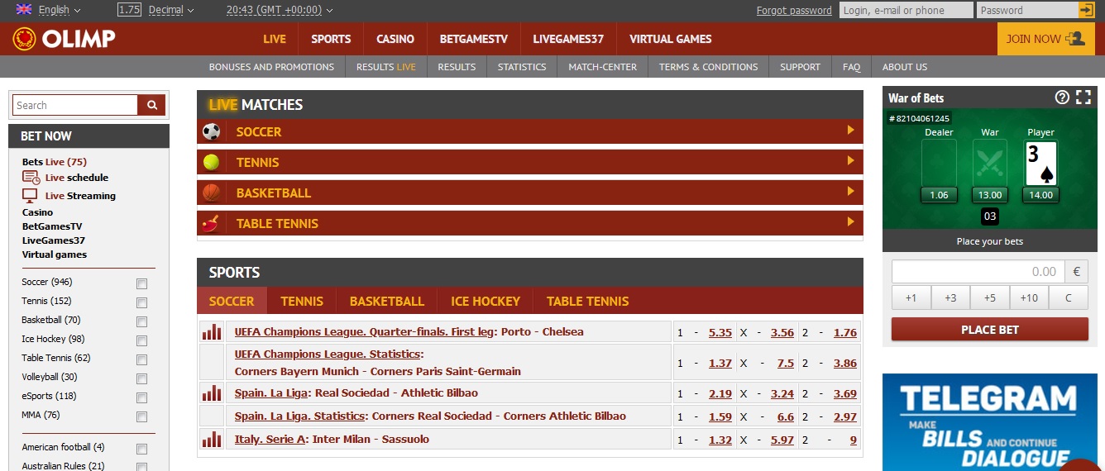Open the BetGamesTV sidebar link
This screenshot has height=471, width=1105.
52,226
